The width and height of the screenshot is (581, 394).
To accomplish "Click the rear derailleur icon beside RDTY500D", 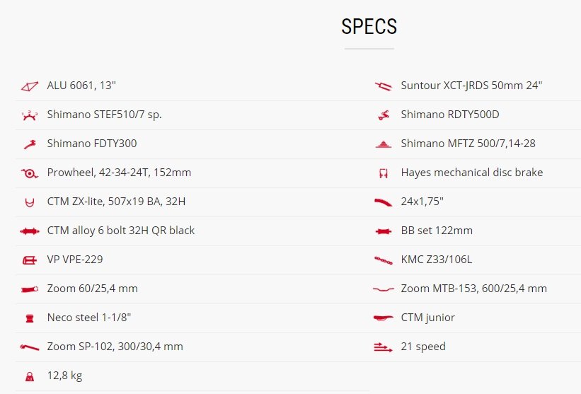I will tap(384, 115).
